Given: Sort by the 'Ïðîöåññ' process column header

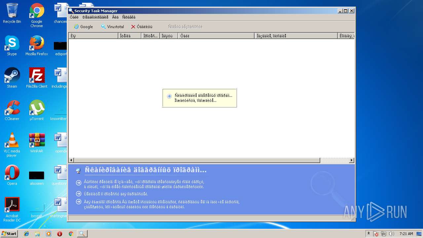Looking at the screenshot, I should point(150,36).
